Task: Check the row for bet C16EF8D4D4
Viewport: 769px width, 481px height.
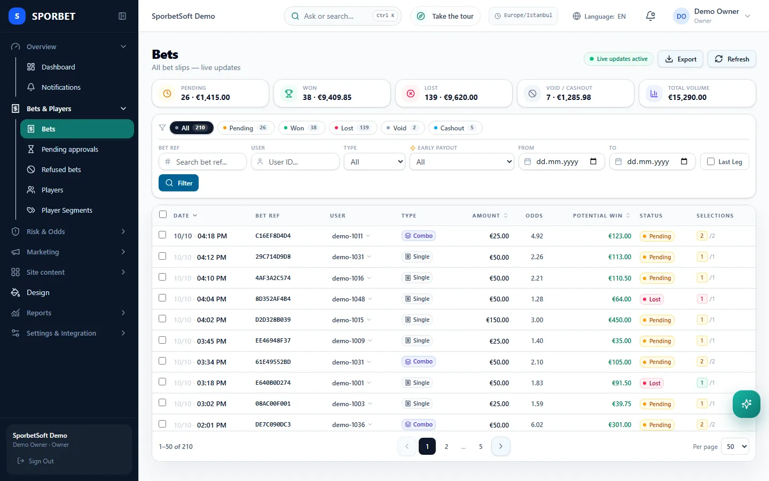Action: coord(162,235)
